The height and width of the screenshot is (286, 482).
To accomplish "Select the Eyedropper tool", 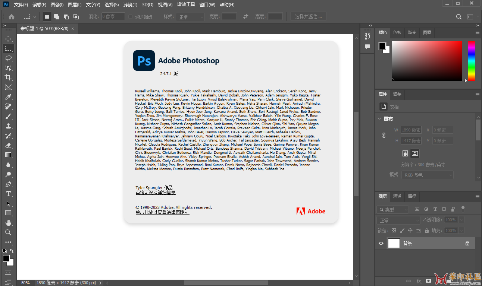I will click(8, 97).
